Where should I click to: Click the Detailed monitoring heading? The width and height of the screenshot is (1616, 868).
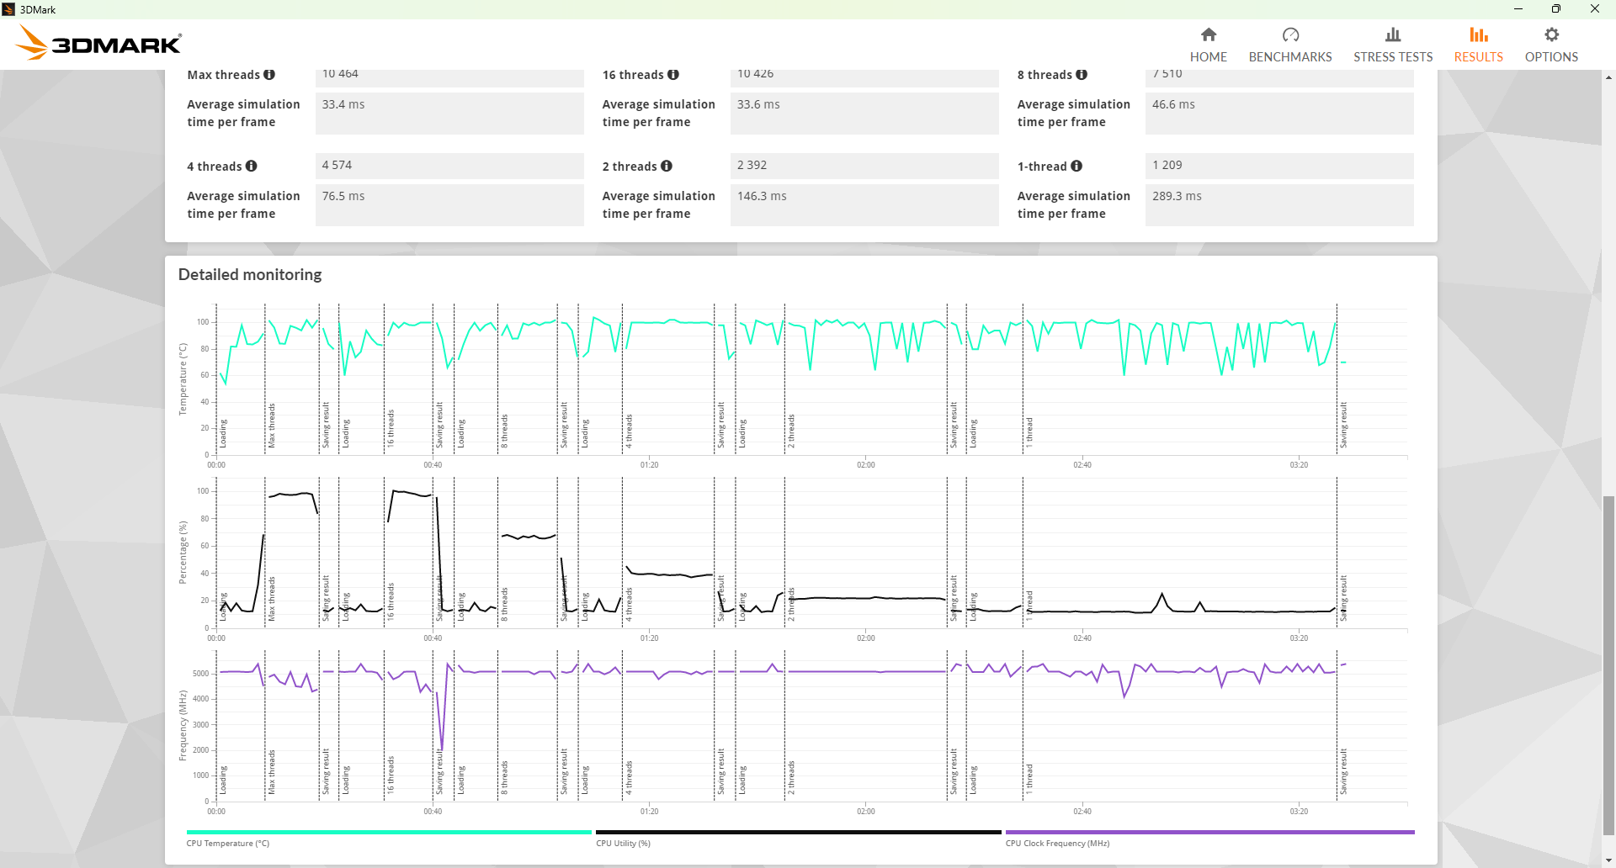(250, 275)
